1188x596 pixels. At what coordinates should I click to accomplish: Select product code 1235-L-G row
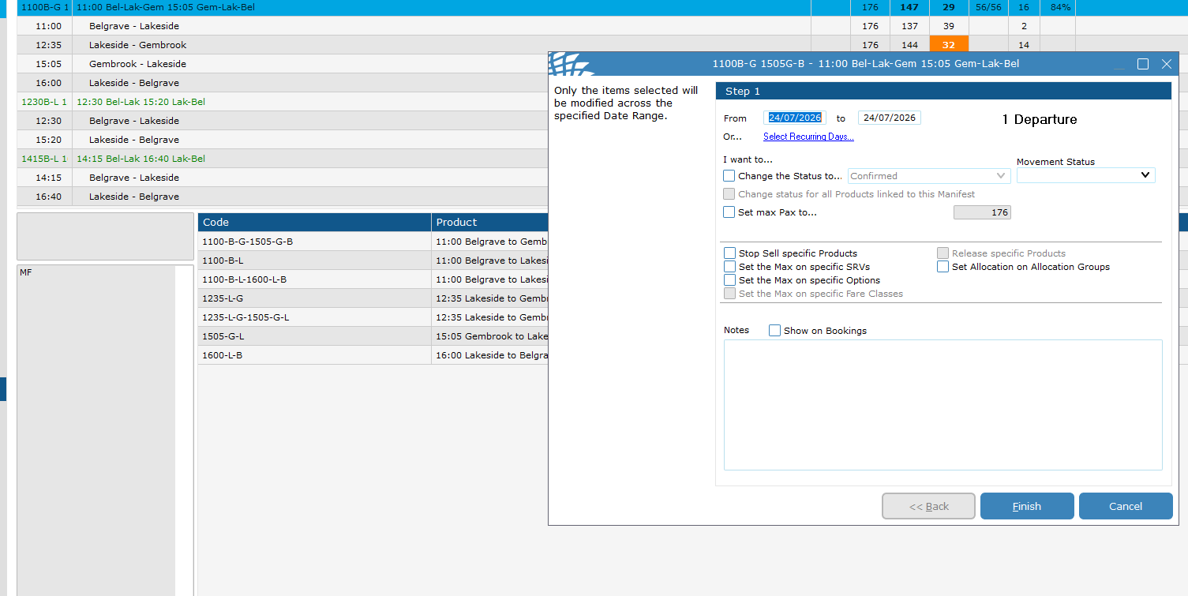[x=373, y=298]
